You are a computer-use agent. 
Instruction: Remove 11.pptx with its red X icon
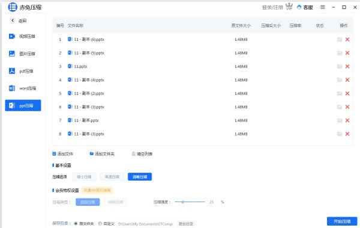click(x=347, y=67)
